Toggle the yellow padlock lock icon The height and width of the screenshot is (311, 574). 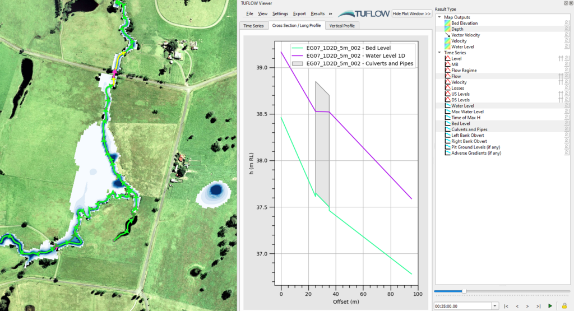coord(564,306)
